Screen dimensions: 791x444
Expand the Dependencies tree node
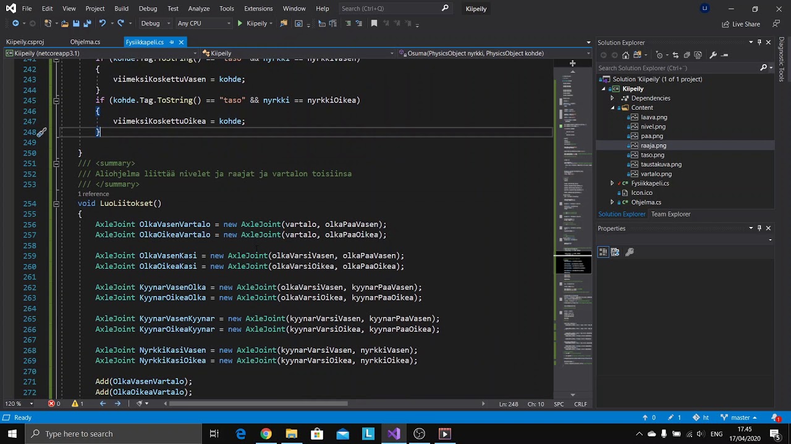[x=612, y=98]
